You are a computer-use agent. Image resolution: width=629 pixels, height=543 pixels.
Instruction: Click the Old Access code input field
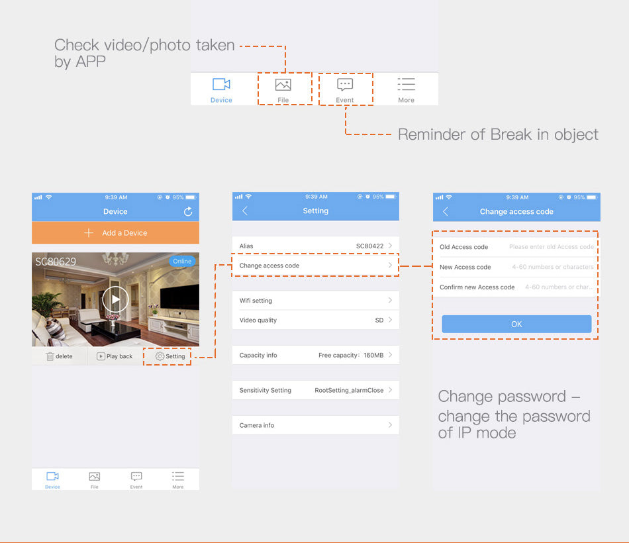[551, 247]
